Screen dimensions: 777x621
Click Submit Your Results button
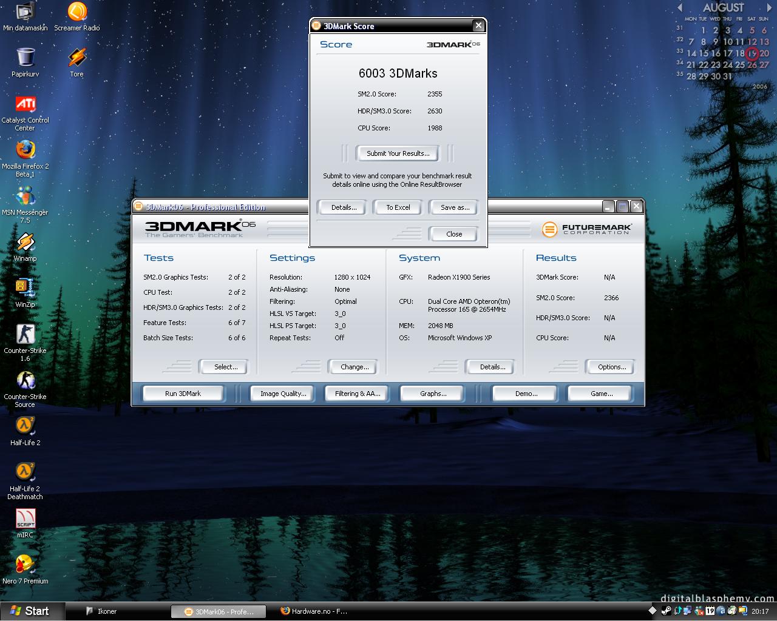(398, 153)
